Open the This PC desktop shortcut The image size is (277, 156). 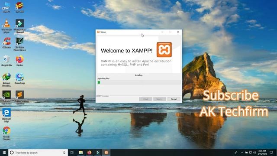[6, 7]
